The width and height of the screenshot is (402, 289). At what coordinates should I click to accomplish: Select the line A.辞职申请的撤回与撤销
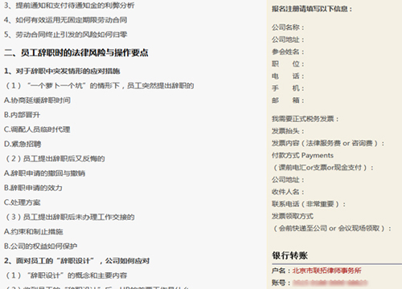(x=44, y=173)
